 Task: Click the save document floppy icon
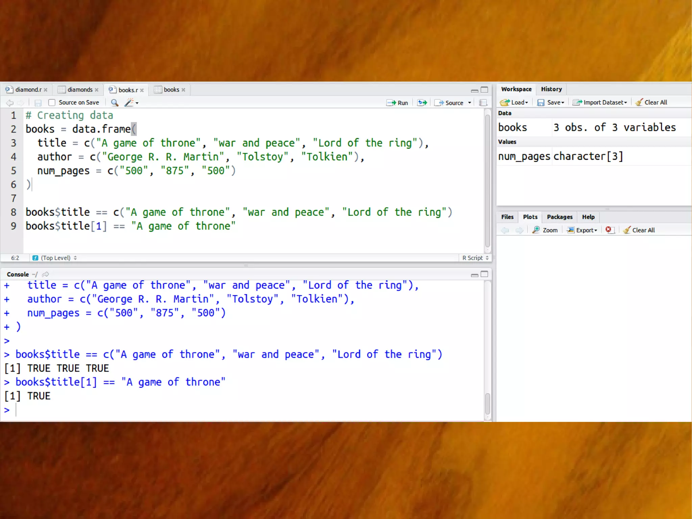tap(38, 103)
